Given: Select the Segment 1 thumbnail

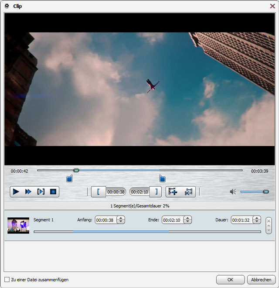Looking at the screenshot, I should pyautogui.click(x=18, y=226).
